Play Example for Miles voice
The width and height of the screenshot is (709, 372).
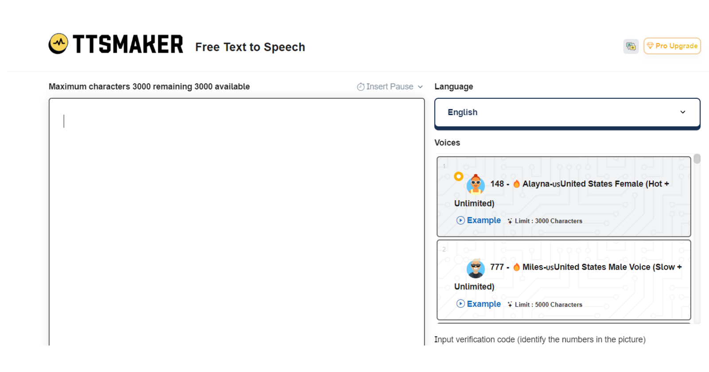[479, 304]
